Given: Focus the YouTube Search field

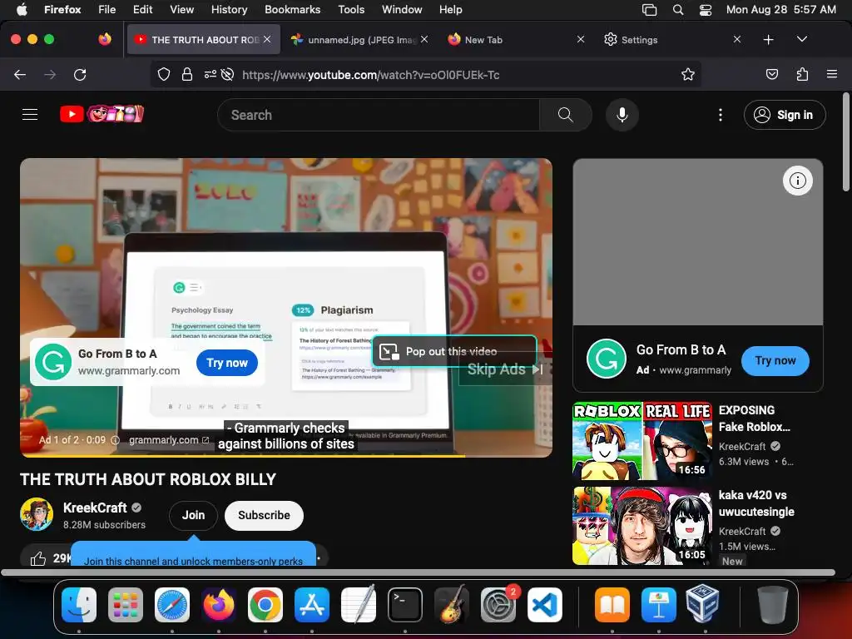Looking at the screenshot, I should click(x=379, y=115).
